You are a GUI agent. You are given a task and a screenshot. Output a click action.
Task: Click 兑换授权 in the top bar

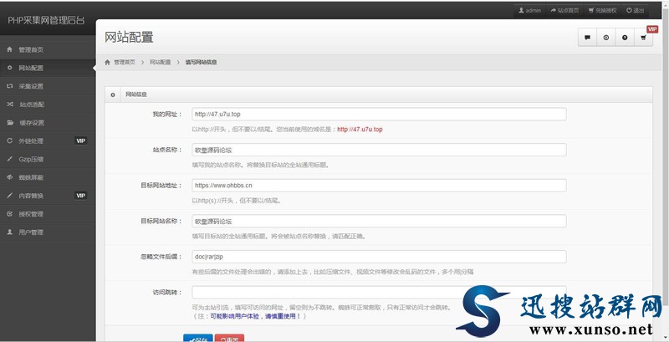point(602,11)
